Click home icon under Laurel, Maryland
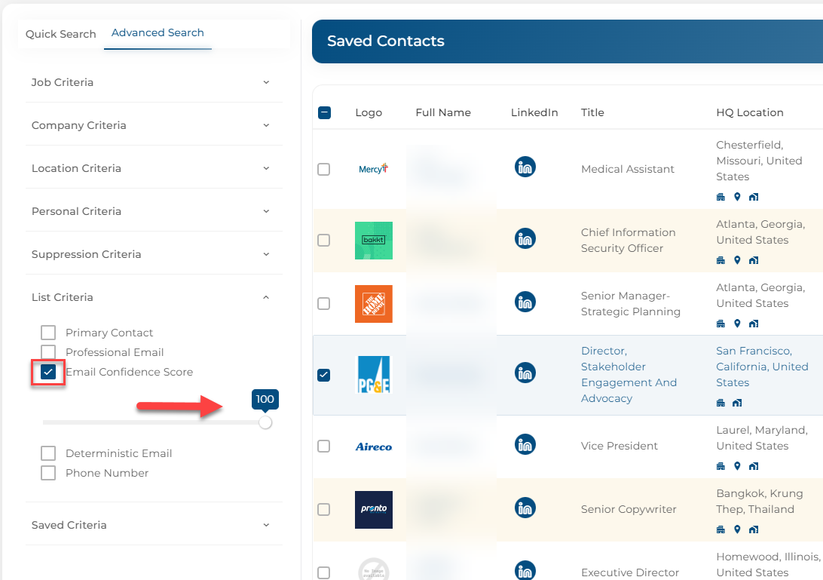Viewport: 823px width, 580px height. [754, 466]
